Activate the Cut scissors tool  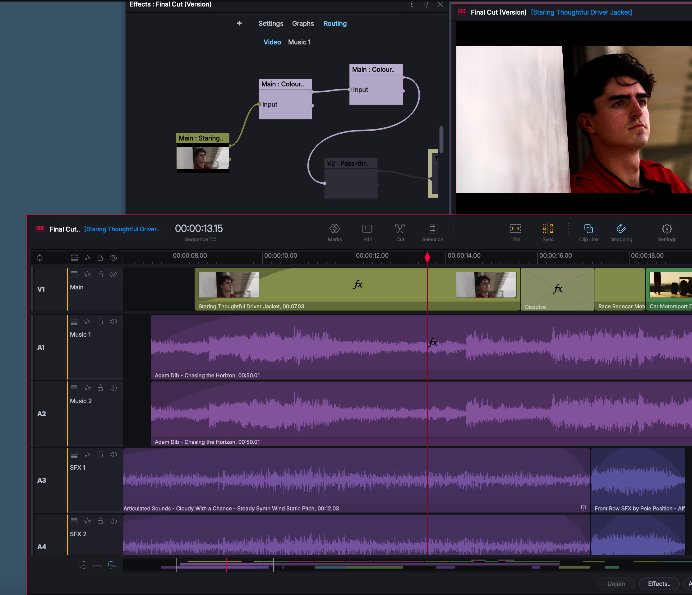pos(400,229)
